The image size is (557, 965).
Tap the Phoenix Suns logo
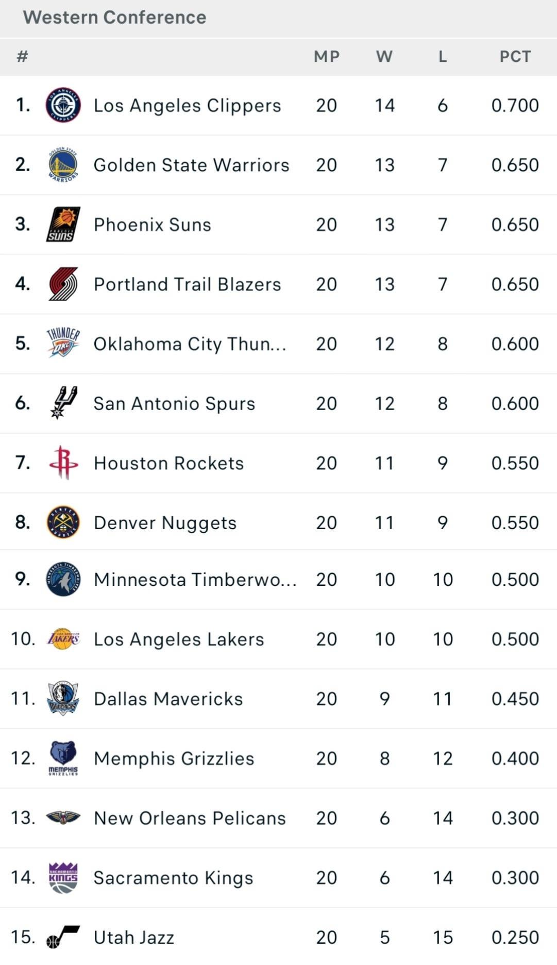pyautogui.click(x=63, y=224)
